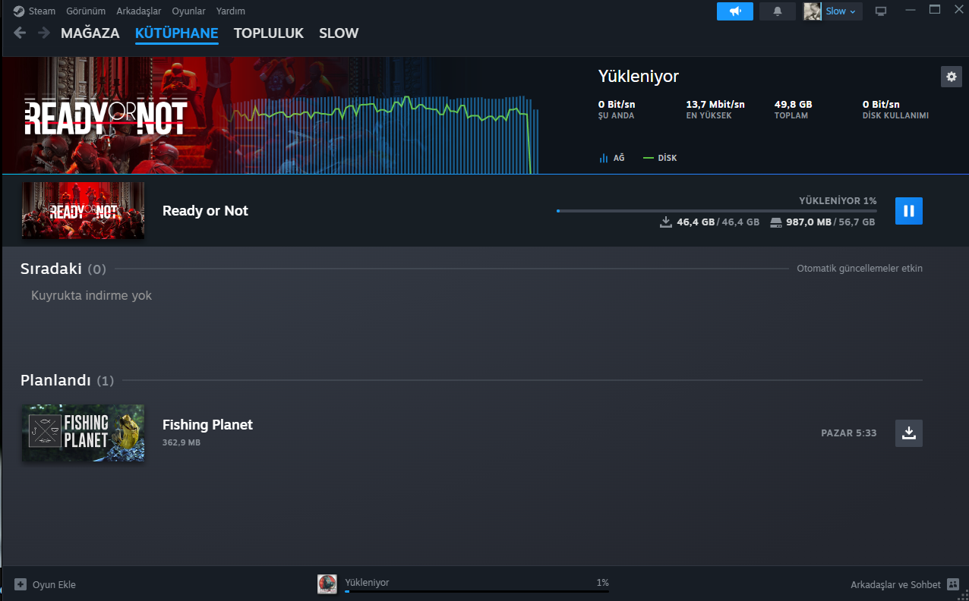Click the network throughput graph
Screen dimensions: 969x601
[x=383, y=134]
